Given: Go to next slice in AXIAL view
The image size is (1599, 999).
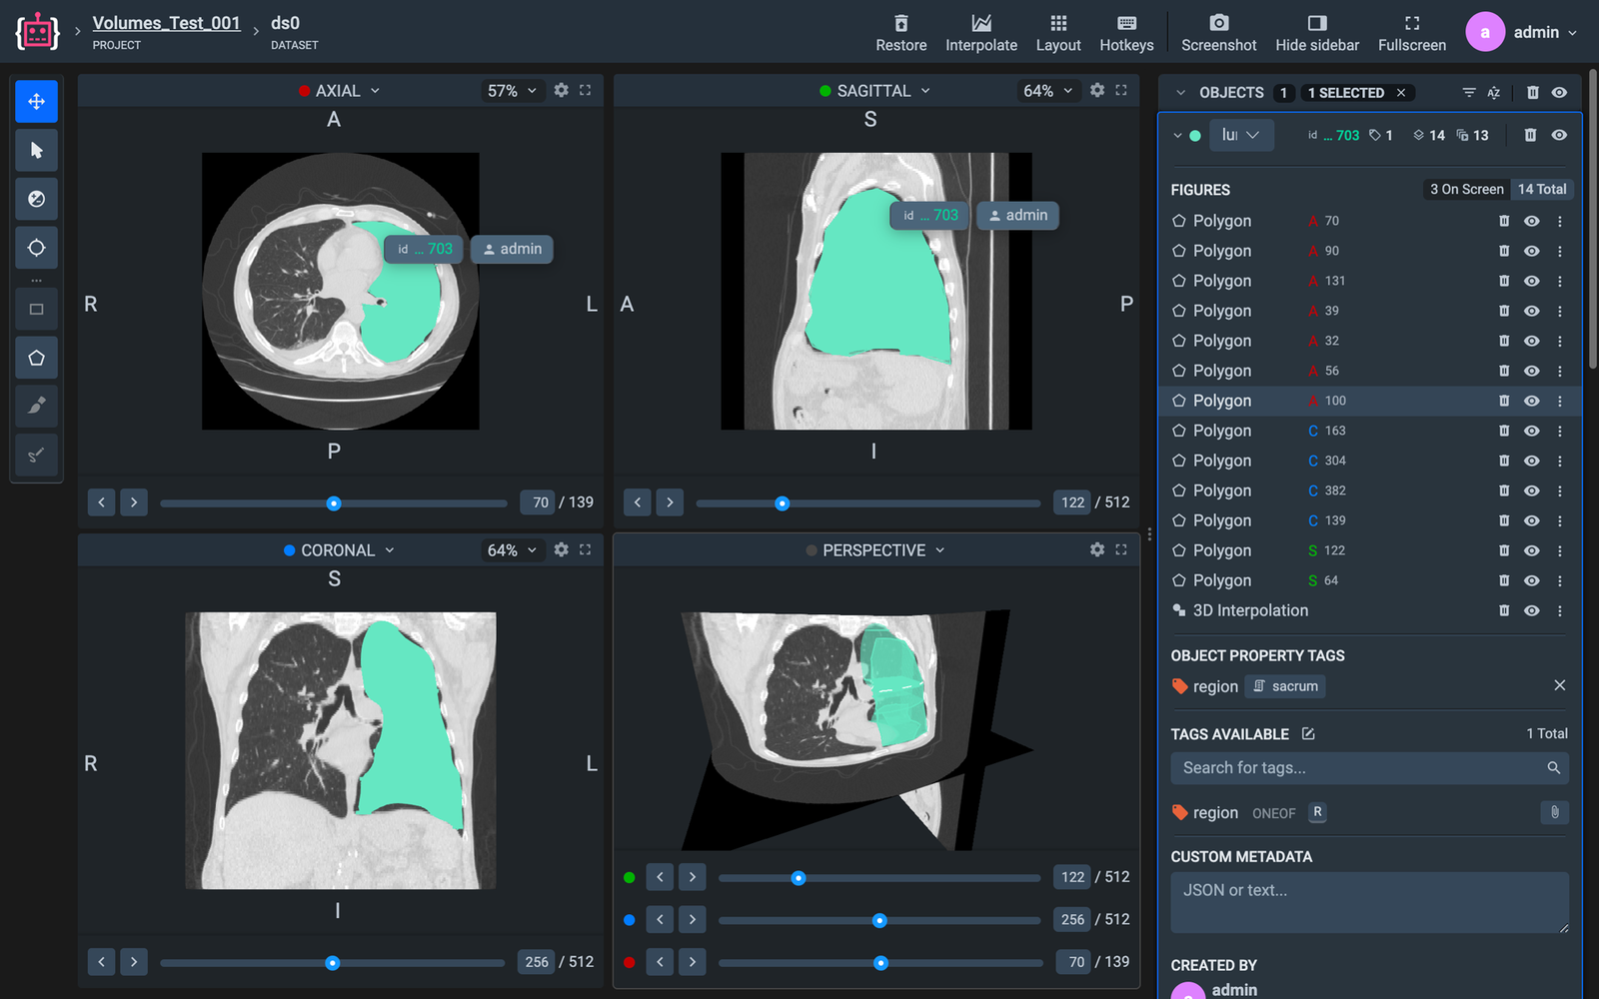Looking at the screenshot, I should pos(134,502).
